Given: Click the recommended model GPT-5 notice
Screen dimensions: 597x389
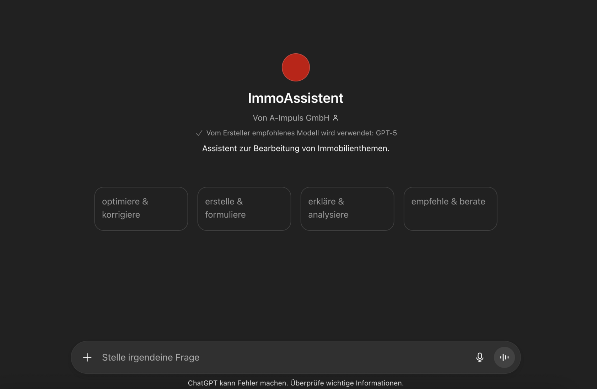Looking at the screenshot, I should point(296,133).
